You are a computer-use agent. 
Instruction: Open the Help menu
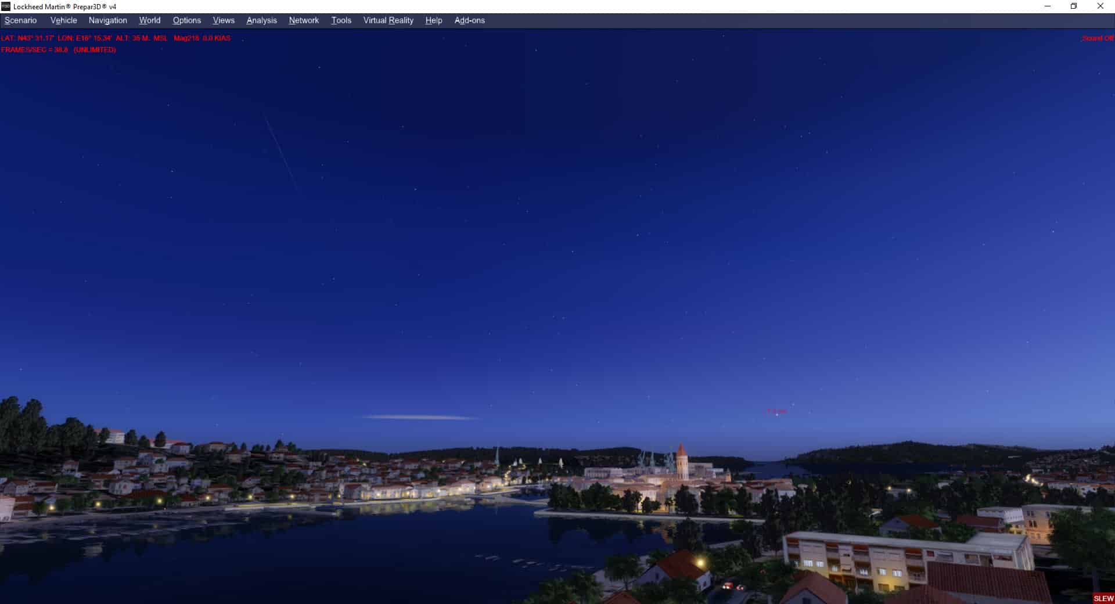pyautogui.click(x=433, y=20)
